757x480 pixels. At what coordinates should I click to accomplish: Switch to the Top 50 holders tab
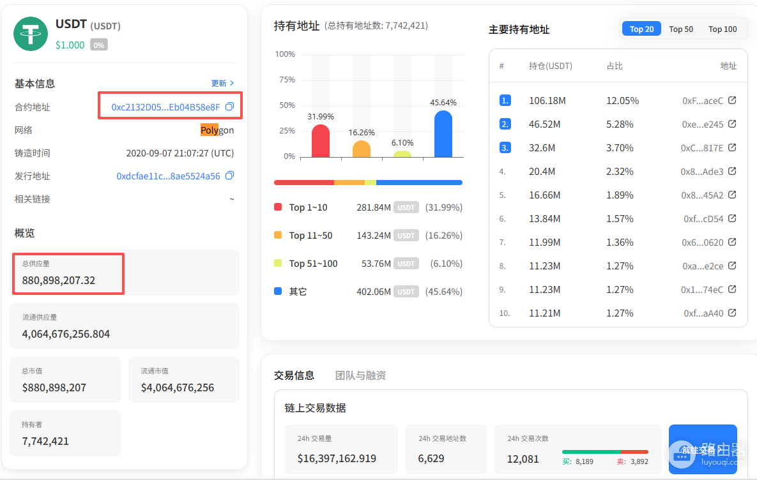tap(681, 29)
